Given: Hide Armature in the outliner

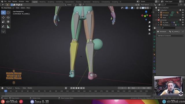Looking at the screenshot, I should point(183,13).
